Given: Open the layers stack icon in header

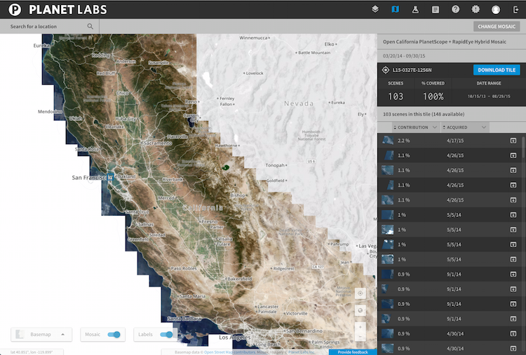Looking at the screenshot, I should point(375,9).
